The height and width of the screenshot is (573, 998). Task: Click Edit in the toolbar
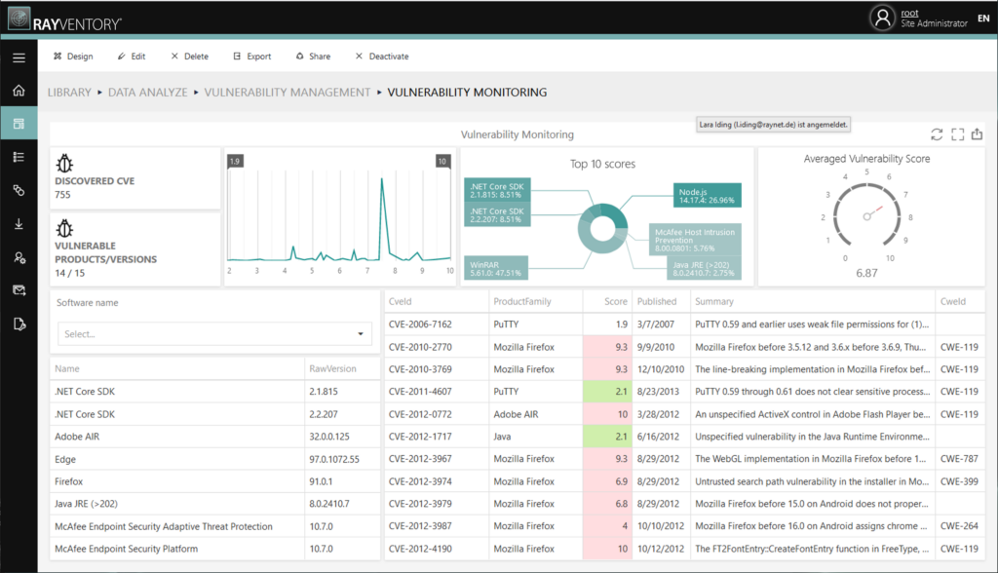click(x=132, y=56)
